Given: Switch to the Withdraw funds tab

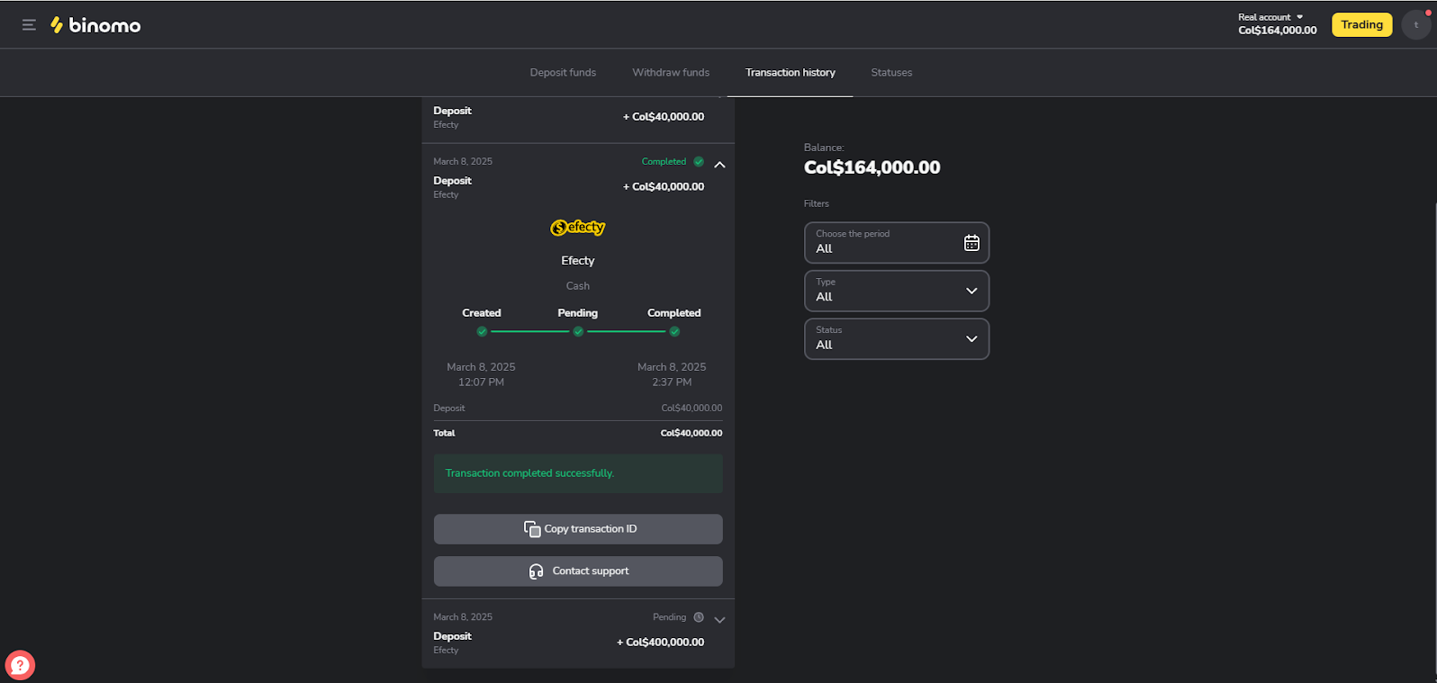Looking at the screenshot, I should (x=671, y=73).
